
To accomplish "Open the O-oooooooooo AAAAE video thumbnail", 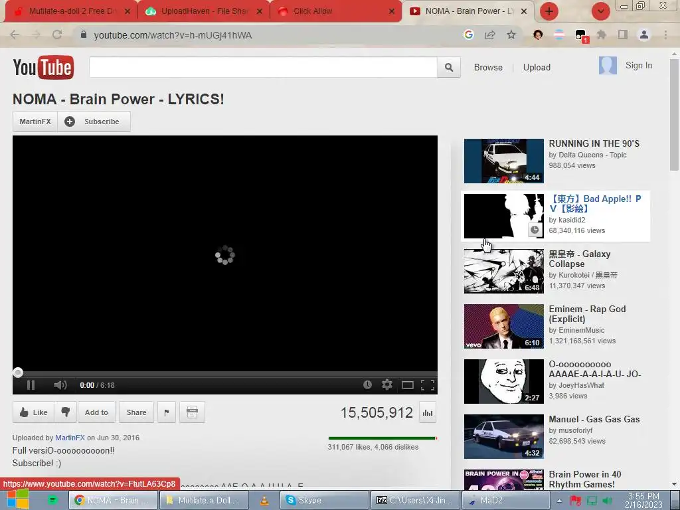I will [x=503, y=381].
